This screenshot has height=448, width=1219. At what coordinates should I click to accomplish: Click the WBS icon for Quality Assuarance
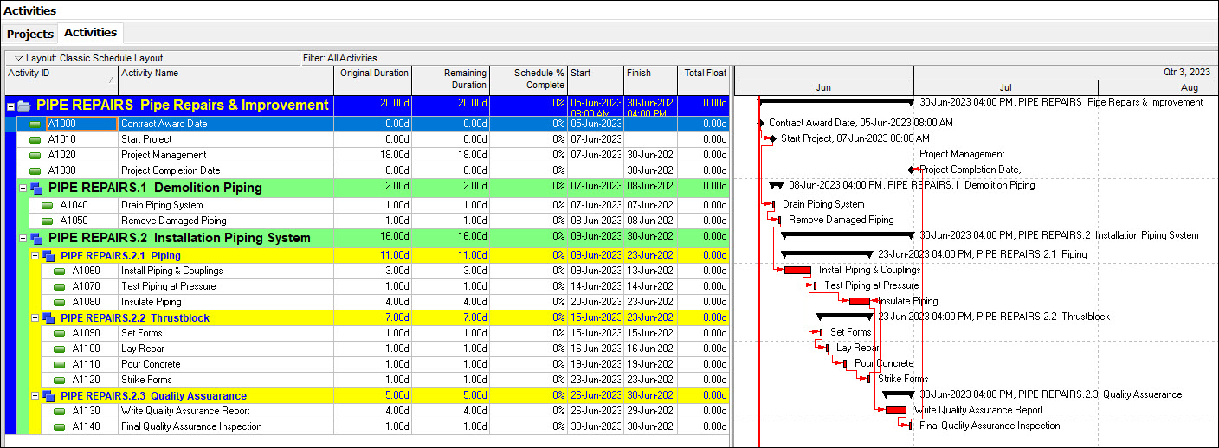48,396
